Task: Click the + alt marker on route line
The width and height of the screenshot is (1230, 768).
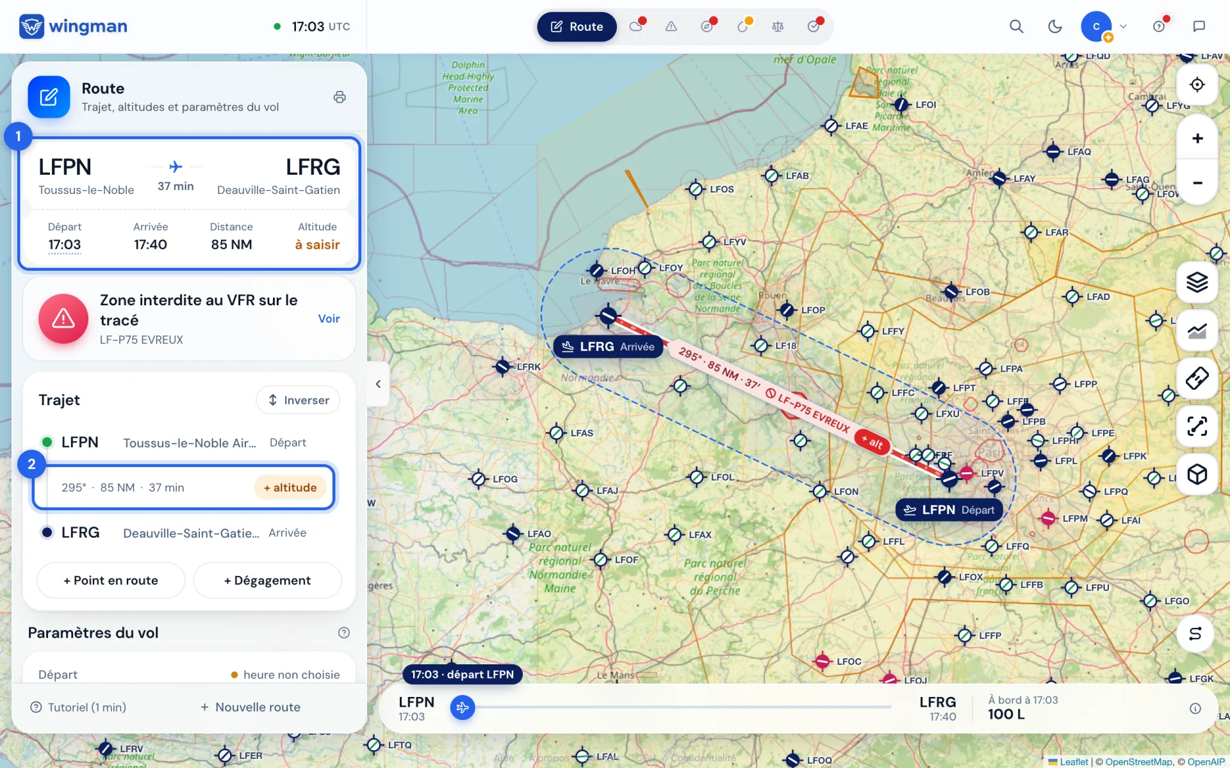Action: pos(872,442)
